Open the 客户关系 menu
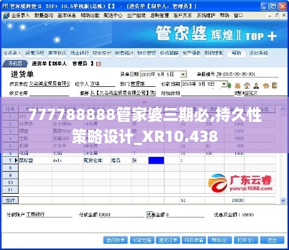This screenshot has width=289, height=250. [183, 16]
